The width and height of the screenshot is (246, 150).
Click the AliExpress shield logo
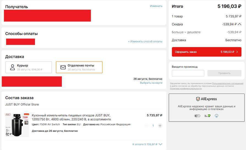point(198,99)
